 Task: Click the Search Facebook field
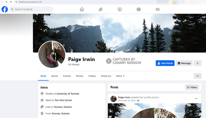pyautogui.click(x=31, y=9)
